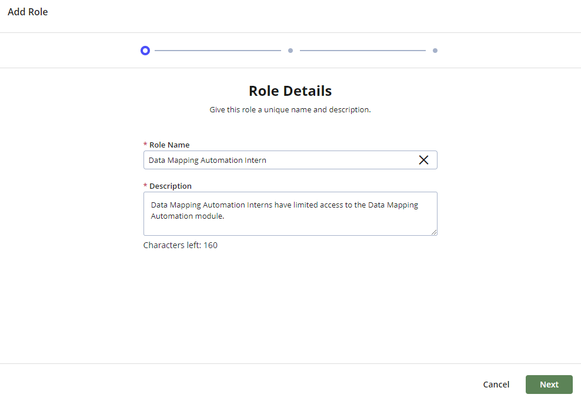Click the progress line between steps one and two
Viewport: 581px width, 401px height.
(218, 50)
